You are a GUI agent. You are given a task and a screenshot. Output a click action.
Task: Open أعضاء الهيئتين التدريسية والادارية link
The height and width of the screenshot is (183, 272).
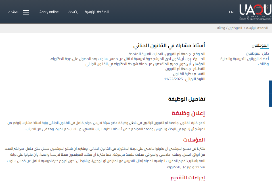coord(244,59)
